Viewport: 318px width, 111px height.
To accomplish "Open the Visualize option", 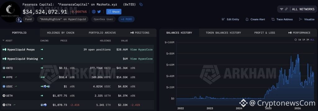I will coord(307,19).
